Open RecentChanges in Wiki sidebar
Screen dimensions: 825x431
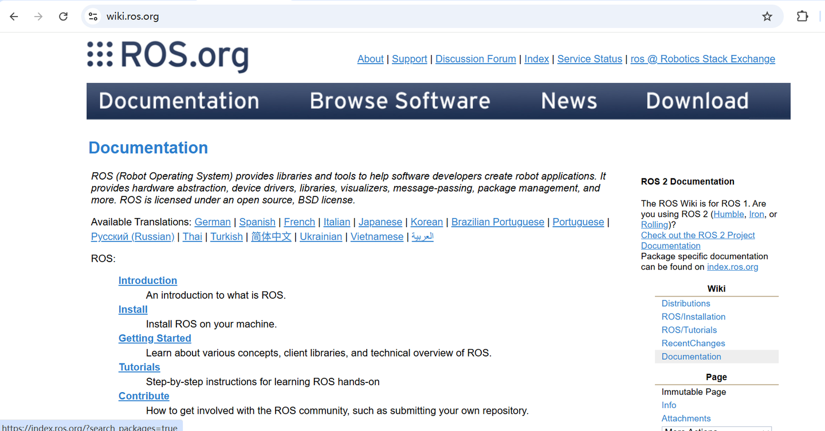point(693,343)
